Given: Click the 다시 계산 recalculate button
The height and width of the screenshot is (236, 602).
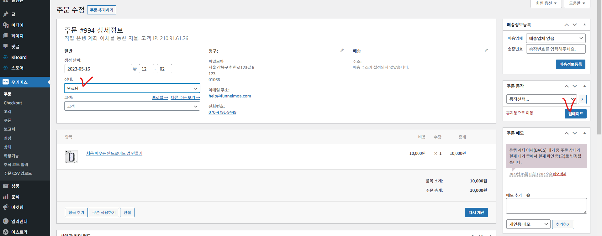Looking at the screenshot, I should (476, 212).
